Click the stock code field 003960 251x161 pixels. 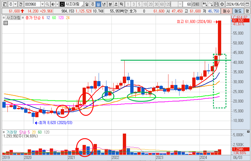pos(32,4)
